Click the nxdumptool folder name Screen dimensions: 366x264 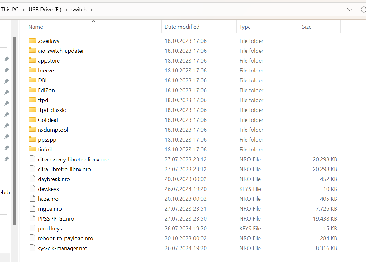point(53,130)
